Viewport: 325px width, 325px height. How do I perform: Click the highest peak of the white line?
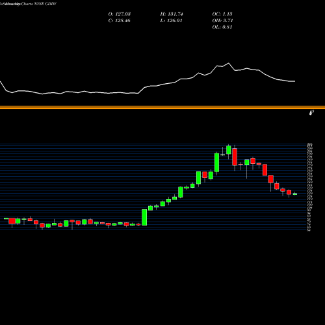pyautogui.click(x=228, y=63)
